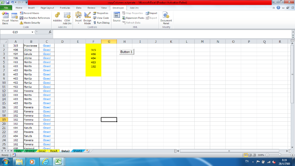
Task: Click the Save icon in Quick Access Toolbar
Action: 7,2
